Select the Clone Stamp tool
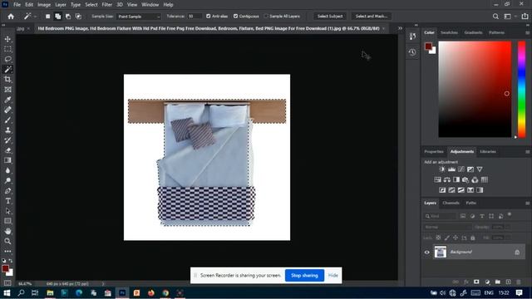 tap(7, 130)
